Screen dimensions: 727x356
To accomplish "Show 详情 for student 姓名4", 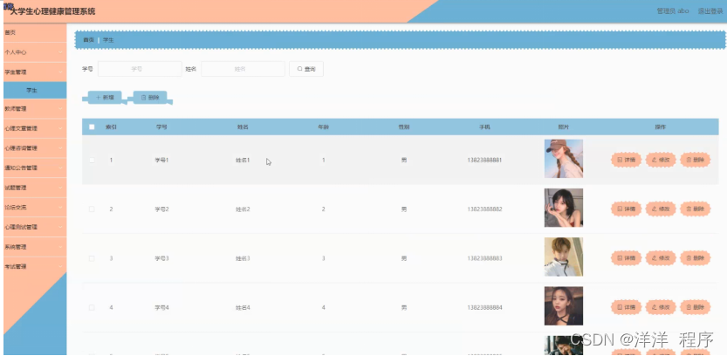I will tap(626, 307).
